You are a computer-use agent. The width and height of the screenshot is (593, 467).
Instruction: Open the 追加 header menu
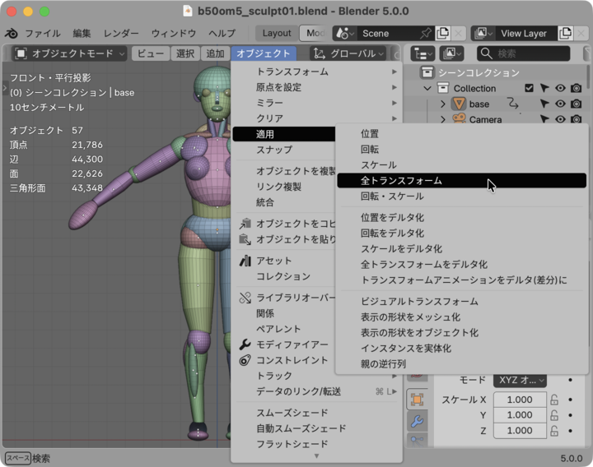tap(215, 53)
